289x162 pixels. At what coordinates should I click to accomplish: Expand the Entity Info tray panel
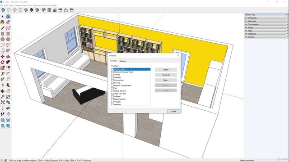(x=266, y=18)
